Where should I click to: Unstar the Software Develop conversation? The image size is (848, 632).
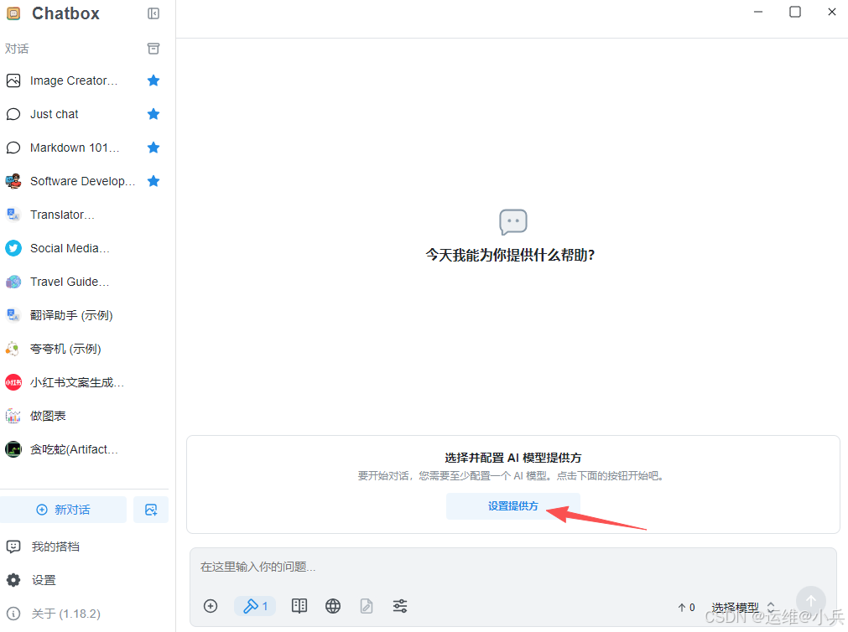click(153, 181)
